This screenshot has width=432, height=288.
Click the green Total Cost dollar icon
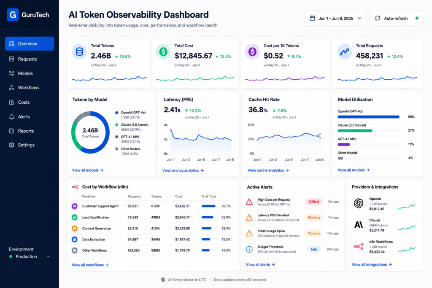tap(163, 51)
